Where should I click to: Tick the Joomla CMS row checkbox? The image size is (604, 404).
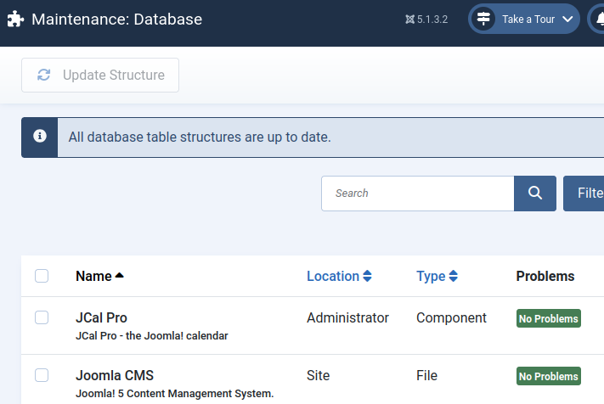42,375
